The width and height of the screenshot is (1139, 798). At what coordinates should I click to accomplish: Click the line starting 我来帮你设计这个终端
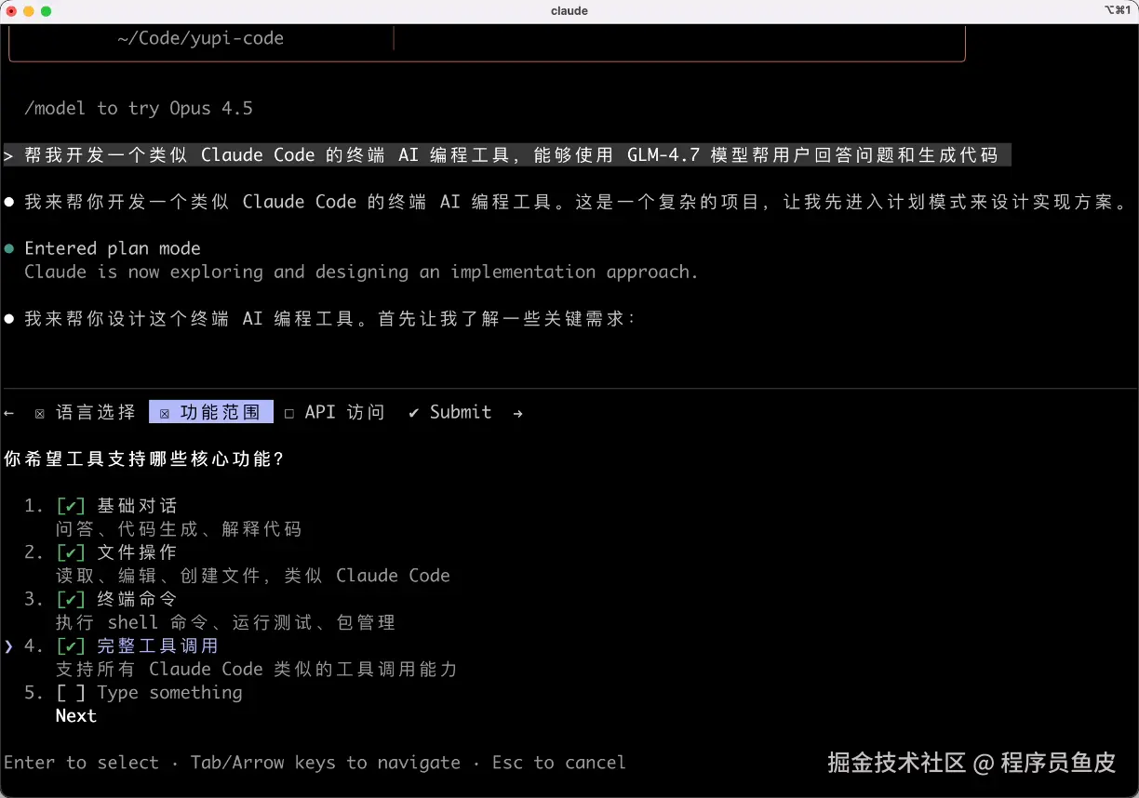pyautogui.click(x=329, y=319)
